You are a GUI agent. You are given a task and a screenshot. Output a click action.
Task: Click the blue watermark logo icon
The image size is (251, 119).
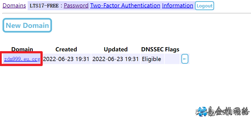203,112
